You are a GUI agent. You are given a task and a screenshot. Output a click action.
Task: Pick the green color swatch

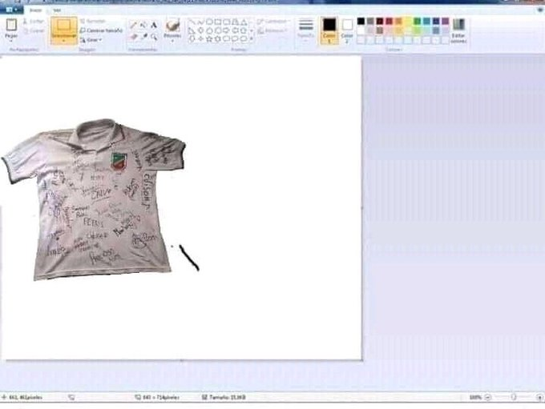point(418,22)
